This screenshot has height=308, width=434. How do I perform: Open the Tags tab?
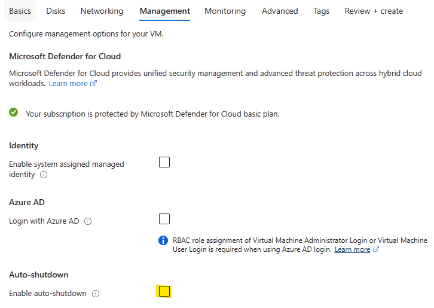point(322,11)
